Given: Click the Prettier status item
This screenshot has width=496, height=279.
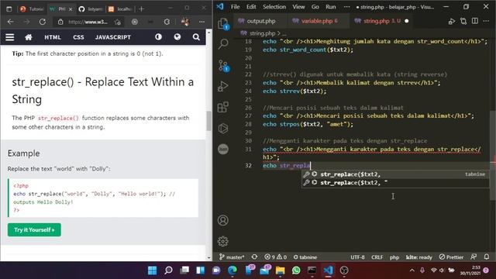Looking at the screenshot, I should click(x=451, y=257).
